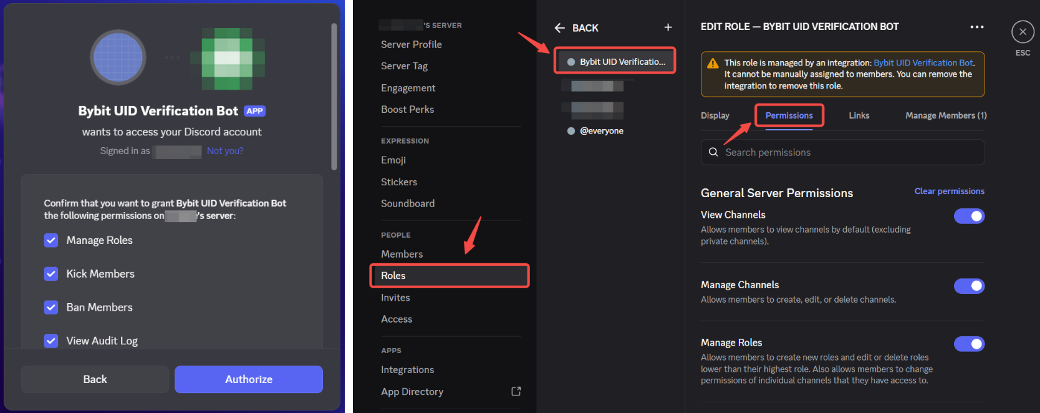Click the search magnifier icon in permissions
This screenshot has width=1040, height=413.
pos(713,152)
